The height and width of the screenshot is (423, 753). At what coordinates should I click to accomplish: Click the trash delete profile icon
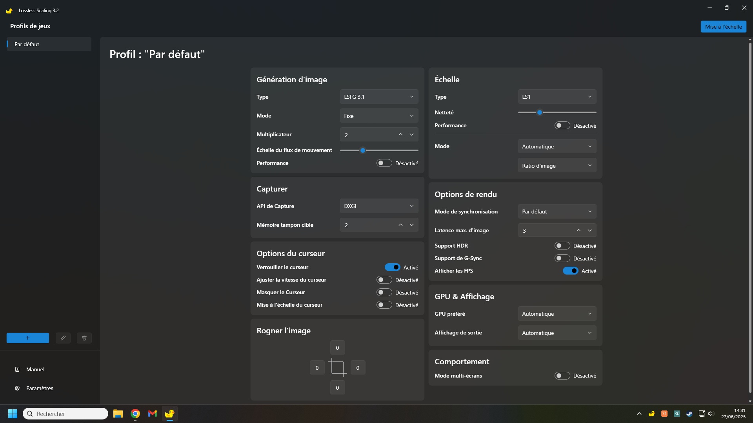(84, 338)
